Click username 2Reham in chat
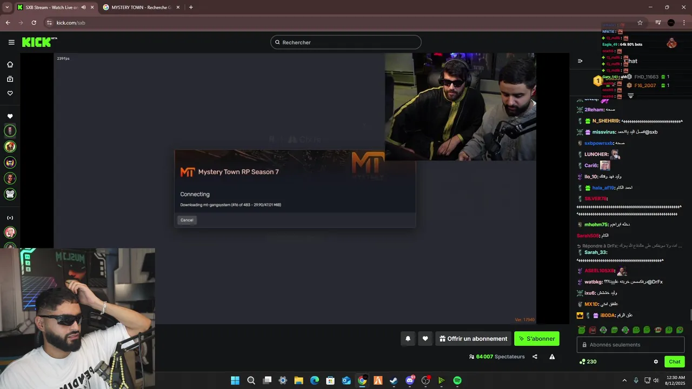This screenshot has width=692, height=389. (594, 110)
